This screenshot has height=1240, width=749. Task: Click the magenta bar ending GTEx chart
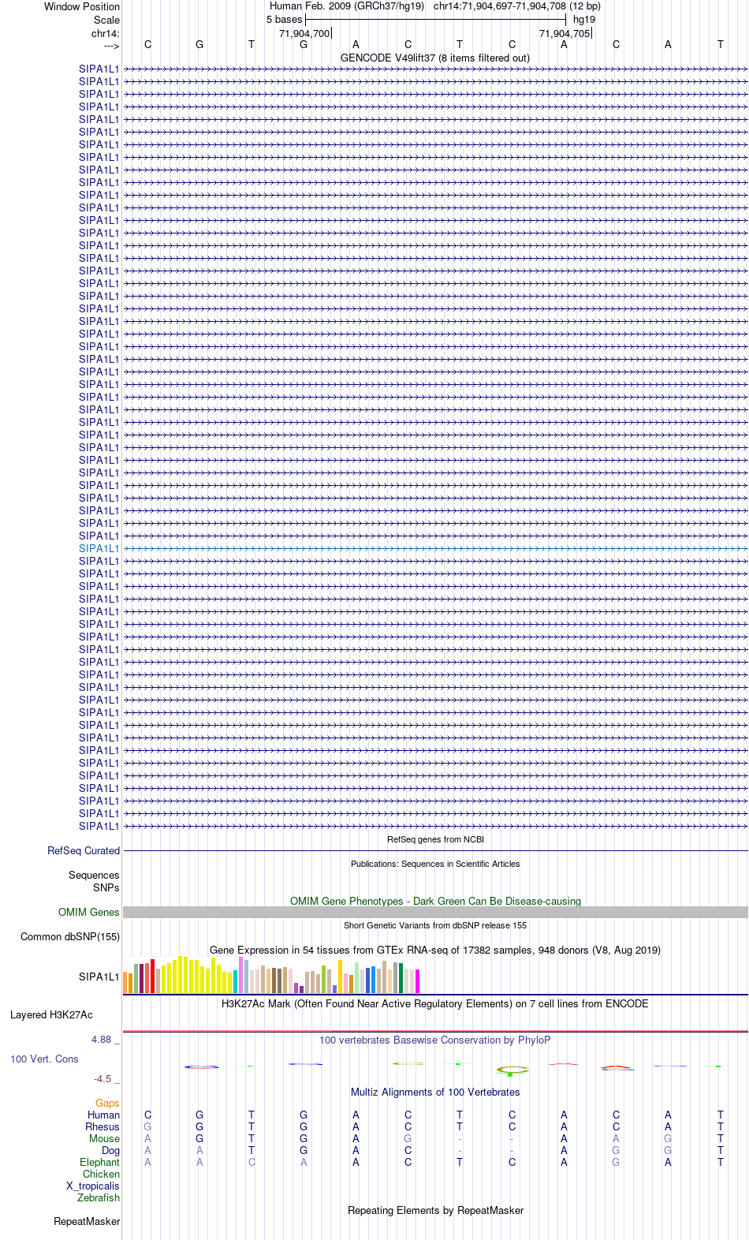click(417, 981)
